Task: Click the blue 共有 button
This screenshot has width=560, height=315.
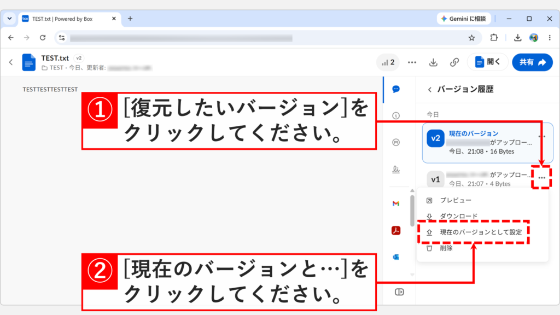Action: pos(532,62)
